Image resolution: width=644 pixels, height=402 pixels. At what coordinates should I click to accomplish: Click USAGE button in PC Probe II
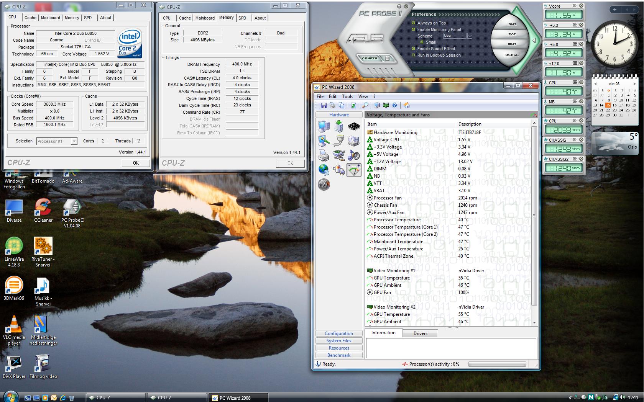coord(512,55)
